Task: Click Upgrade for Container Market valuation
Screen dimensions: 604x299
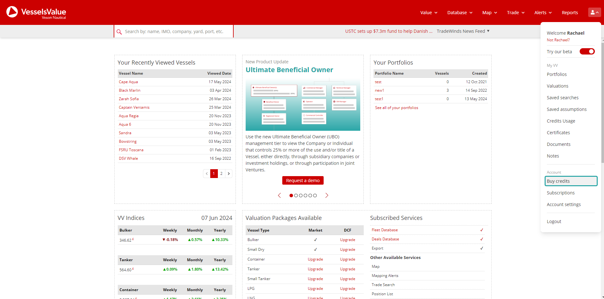Action: coord(315,259)
